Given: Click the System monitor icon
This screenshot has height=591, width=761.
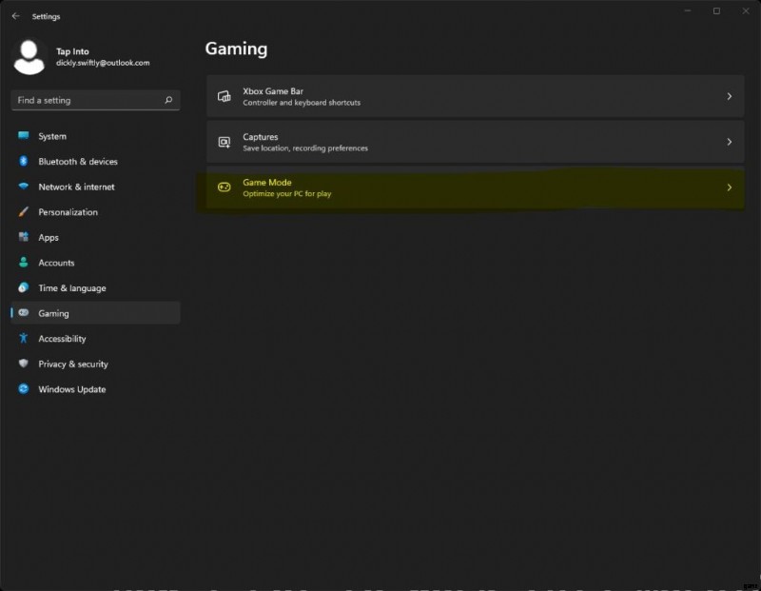Looking at the screenshot, I should point(23,135).
